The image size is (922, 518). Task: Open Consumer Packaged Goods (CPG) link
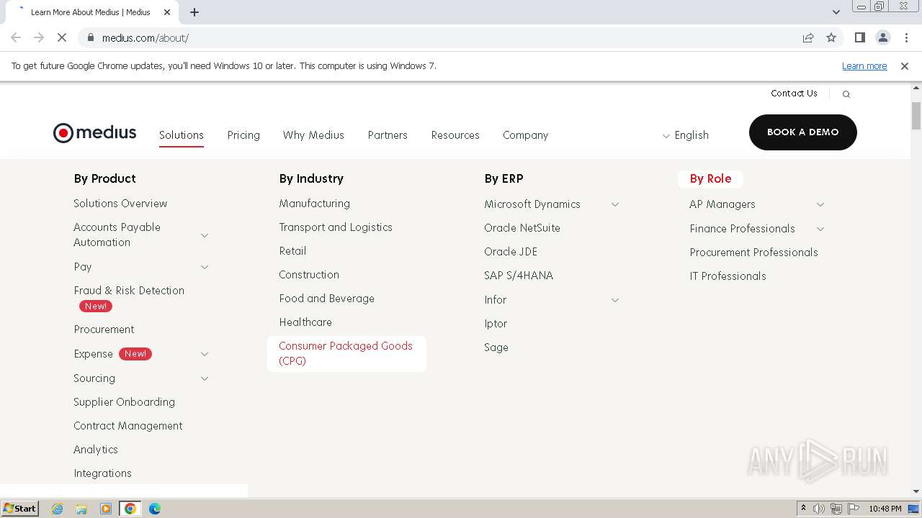coord(346,353)
